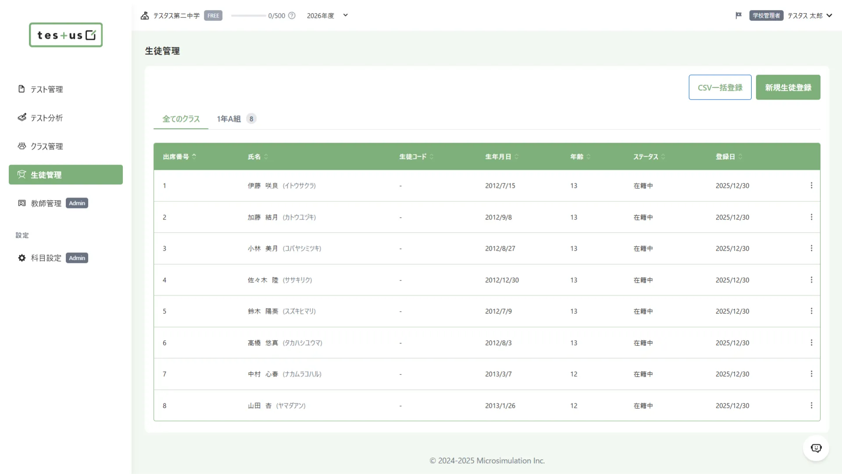Image resolution: width=842 pixels, height=474 pixels.
Task: Click the school building icon beside テスタス第二中学
Action: 145,16
